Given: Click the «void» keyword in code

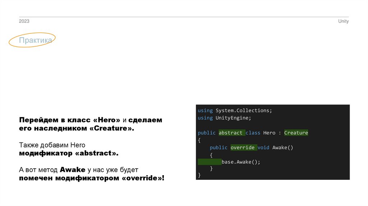Looking at the screenshot, I should (263, 148).
